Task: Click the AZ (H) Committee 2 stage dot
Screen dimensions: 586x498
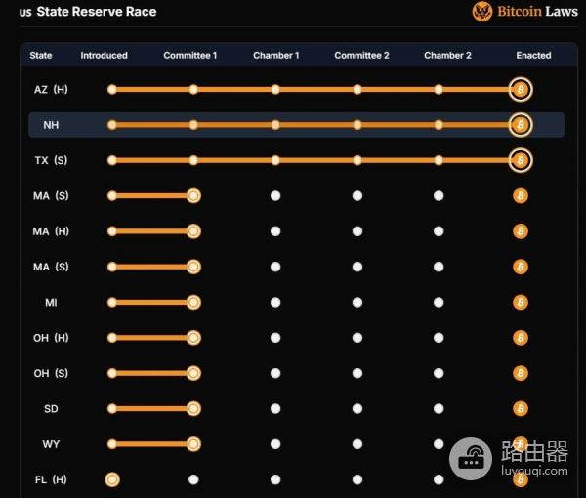Action: pos(357,89)
